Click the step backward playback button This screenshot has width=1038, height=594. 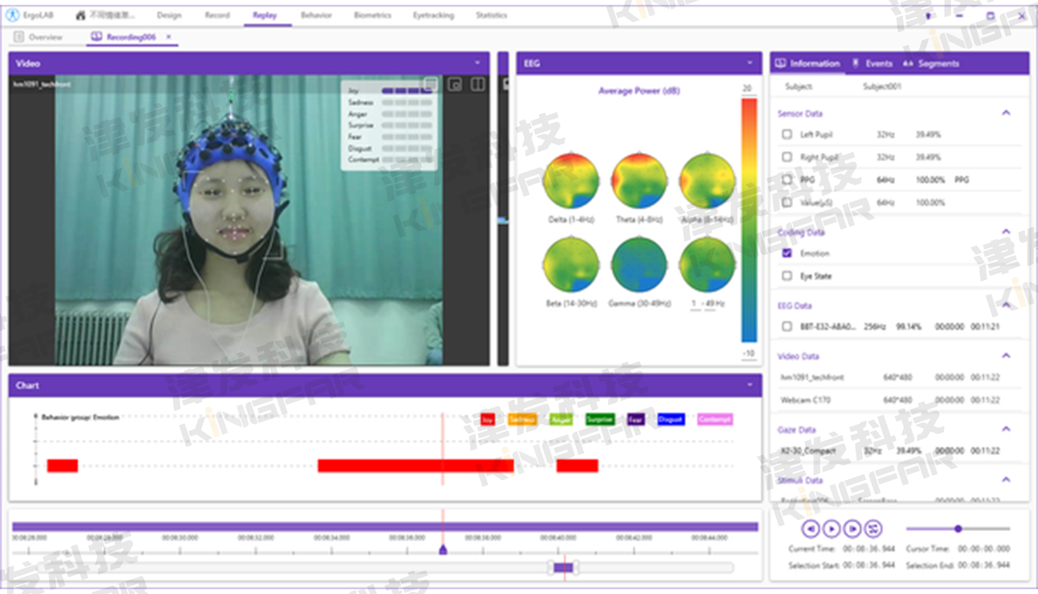point(810,529)
